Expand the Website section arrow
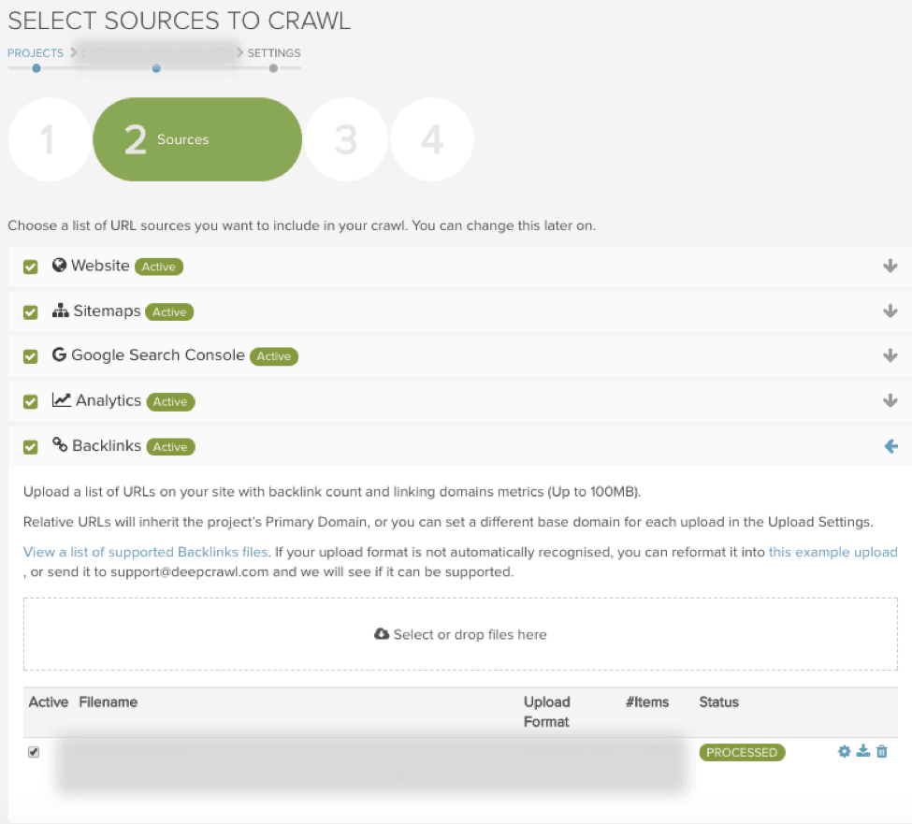Viewport: 912px width, 824px height. [x=890, y=266]
